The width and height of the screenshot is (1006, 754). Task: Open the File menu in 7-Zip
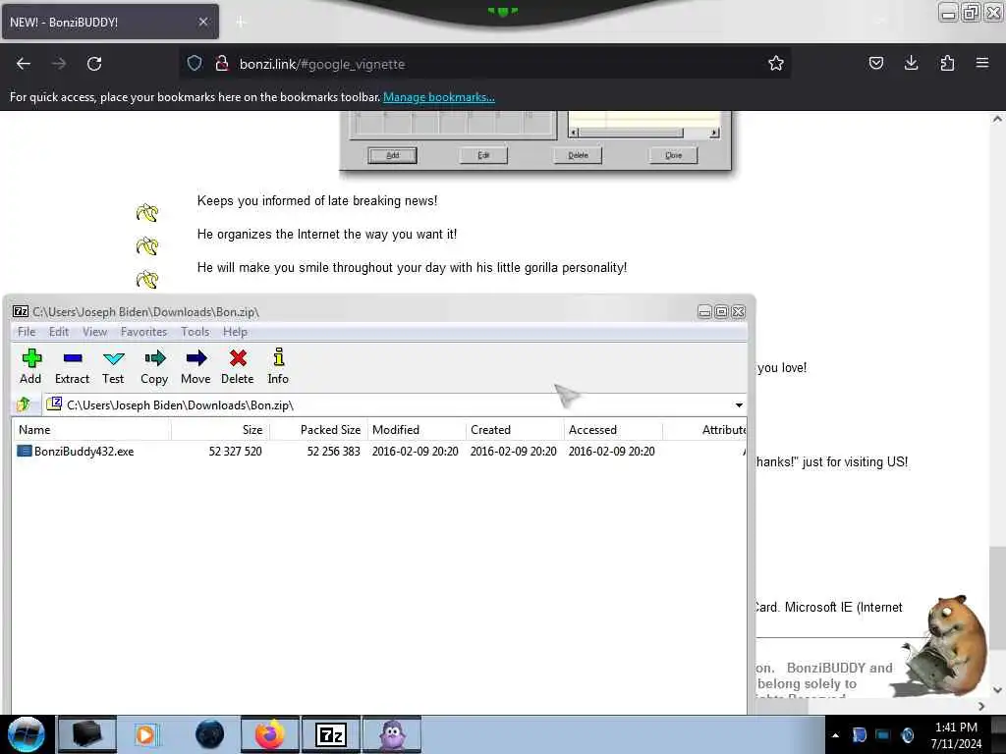pos(27,332)
